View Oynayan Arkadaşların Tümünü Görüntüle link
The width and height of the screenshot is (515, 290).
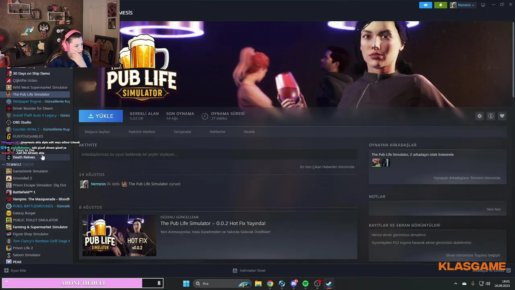467,178
